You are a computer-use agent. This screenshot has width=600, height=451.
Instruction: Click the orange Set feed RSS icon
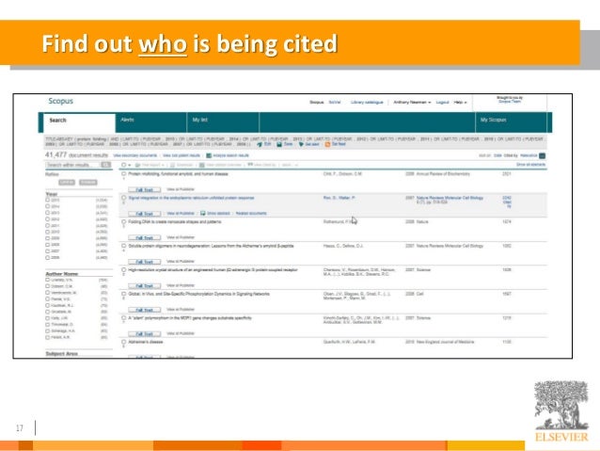[x=327, y=144]
